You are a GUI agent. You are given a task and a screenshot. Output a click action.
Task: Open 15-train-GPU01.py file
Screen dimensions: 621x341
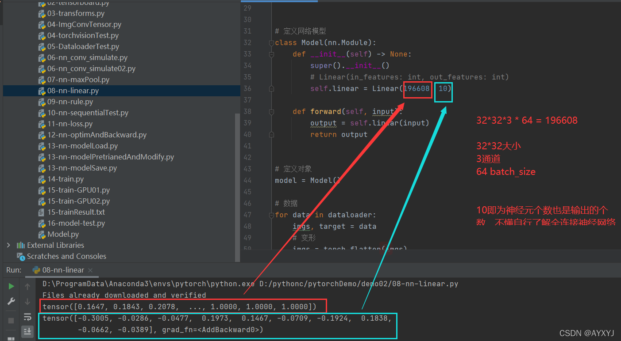click(x=78, y=190)
